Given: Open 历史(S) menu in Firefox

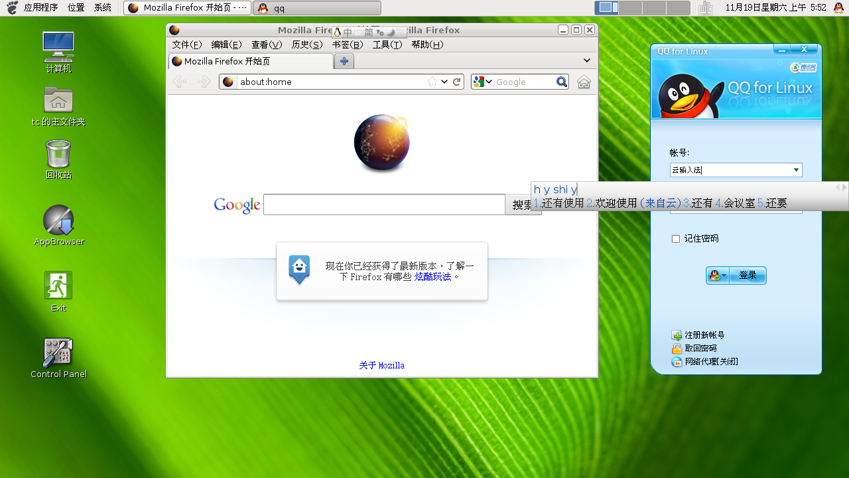Looking at the screenshot, I should (307, 44).
